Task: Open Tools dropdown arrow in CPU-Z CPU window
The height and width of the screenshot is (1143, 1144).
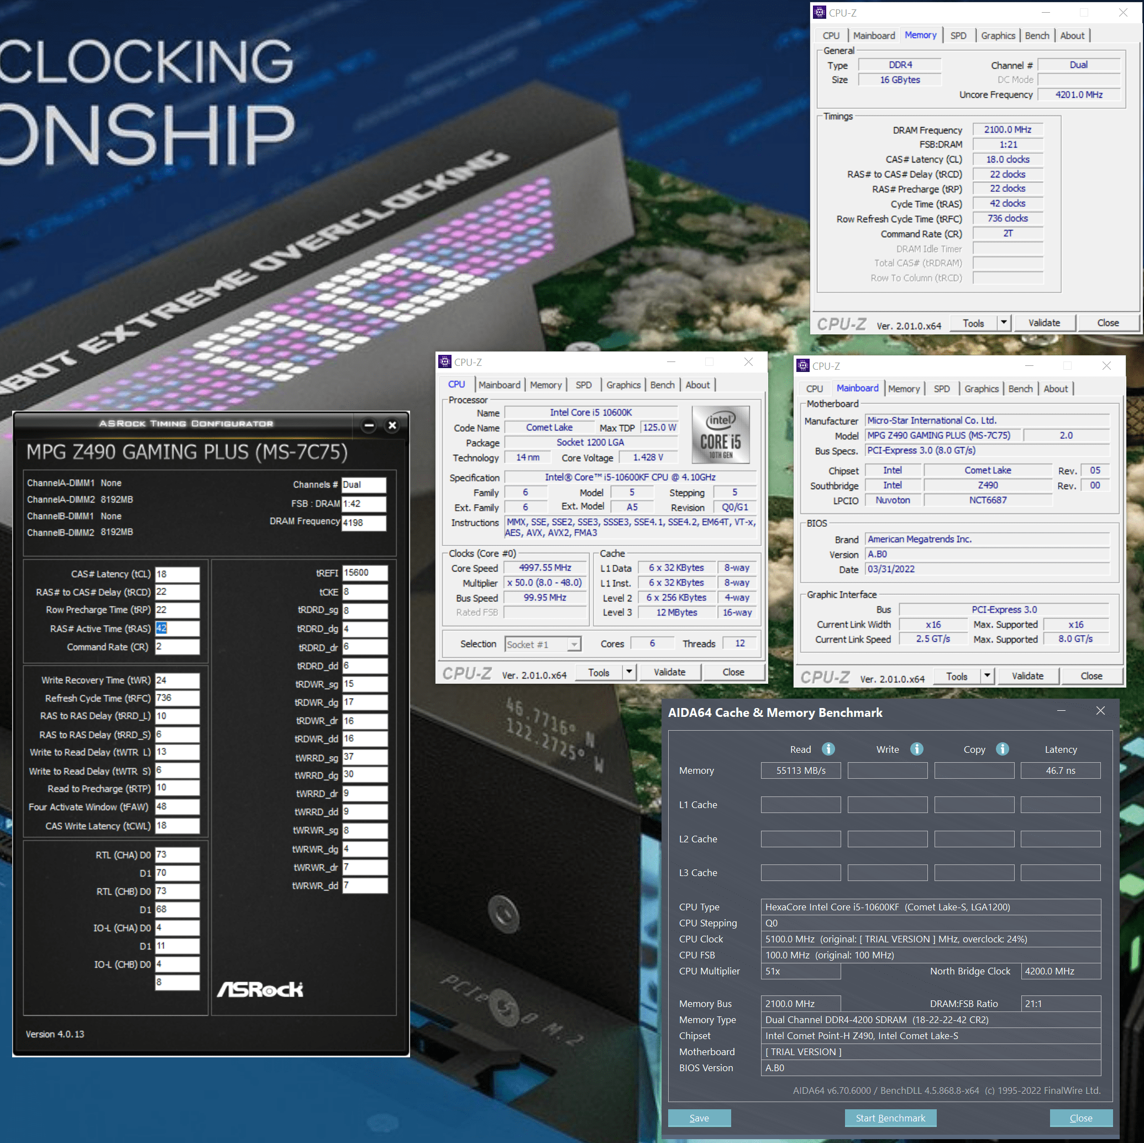Action: click(629, 672)
